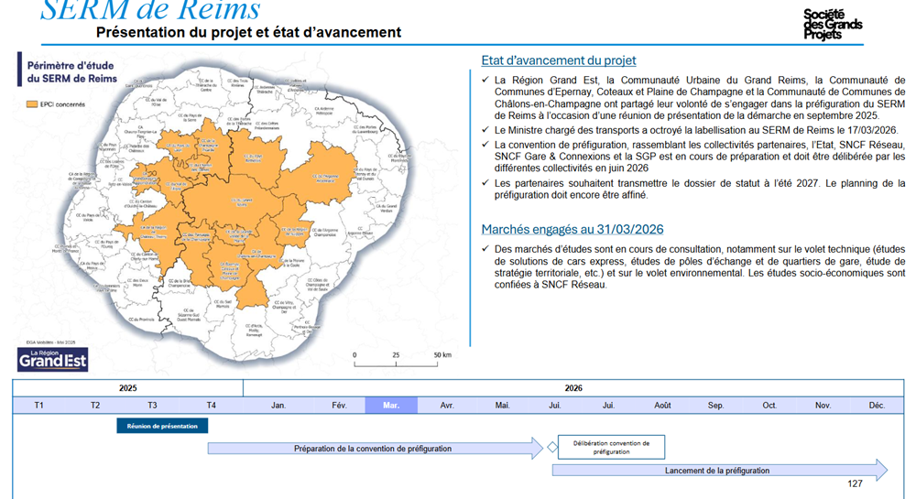916x499 pixels.
Task: Click the 'Préparation de la convention de préfiguration' arrow
Action: point(375,449)
